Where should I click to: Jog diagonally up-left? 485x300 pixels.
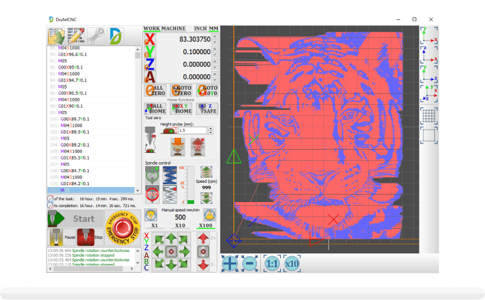(x=159, y=240)
